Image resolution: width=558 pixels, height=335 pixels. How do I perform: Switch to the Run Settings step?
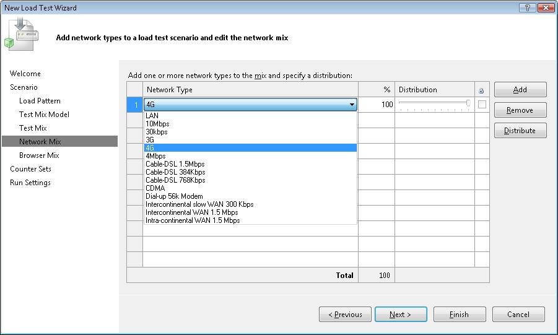[30, 183]
